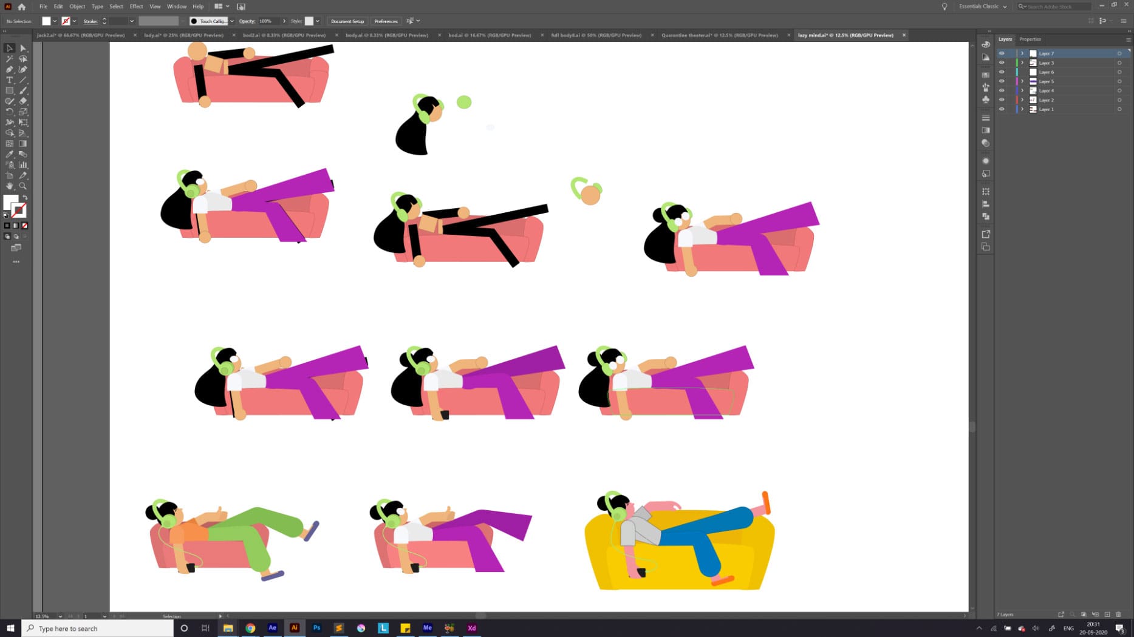The height and width of the screenshot is (637, 1134).
Task: Switch to the Properties tab
Action: [1030, 39]
